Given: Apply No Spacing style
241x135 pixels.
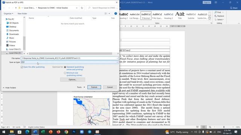Looking at the screenshot, I should pos(157,16).
